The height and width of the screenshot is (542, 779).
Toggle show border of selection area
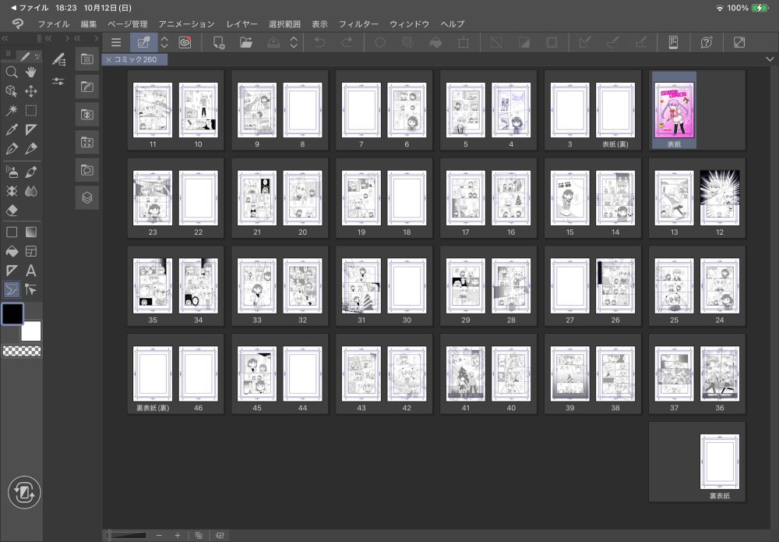(x=552, y=42)
